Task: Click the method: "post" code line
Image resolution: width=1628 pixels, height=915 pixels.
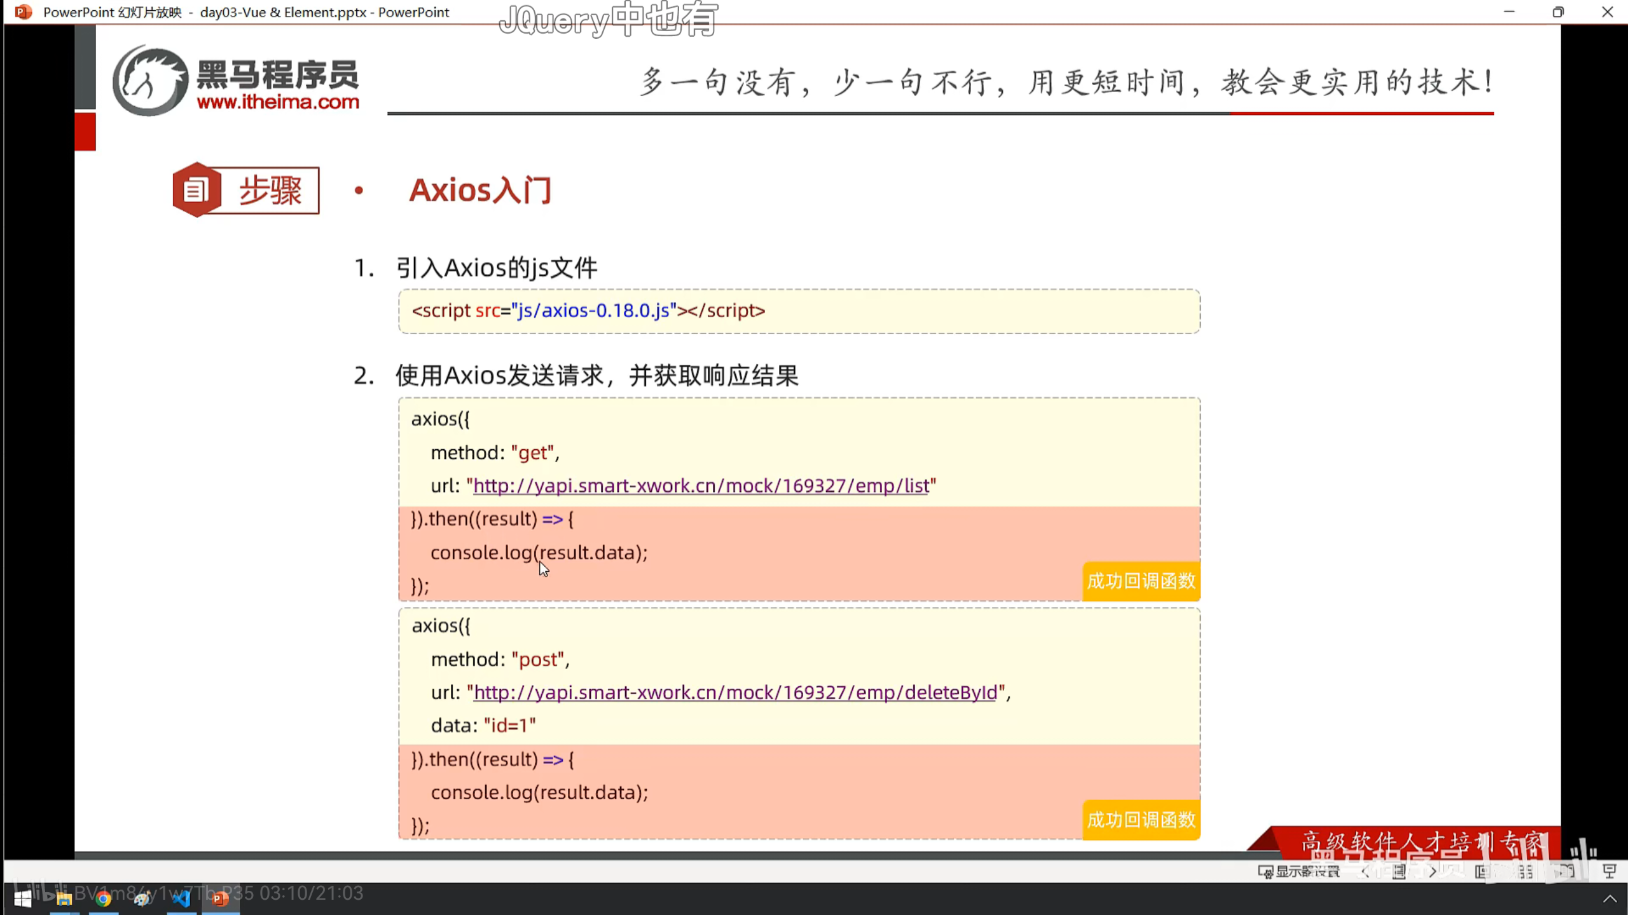Action: tap(500, 660)
